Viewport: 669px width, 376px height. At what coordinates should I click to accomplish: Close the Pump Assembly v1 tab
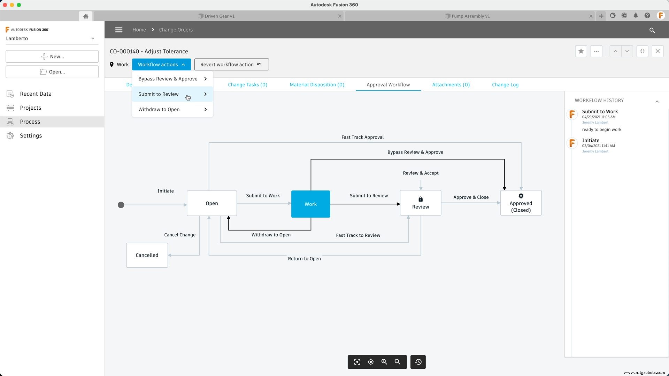pyautogui.click(x=591, y=16)
